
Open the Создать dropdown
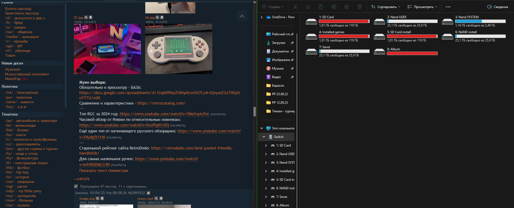point(273,7)
